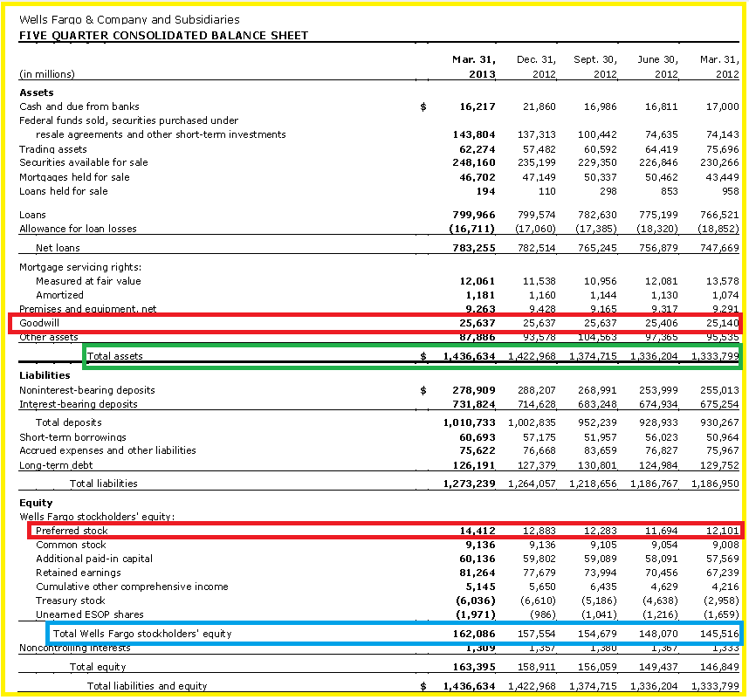Select the 'Amortized' row label
This screenshot has height=700, width=749.
(59, 295)
